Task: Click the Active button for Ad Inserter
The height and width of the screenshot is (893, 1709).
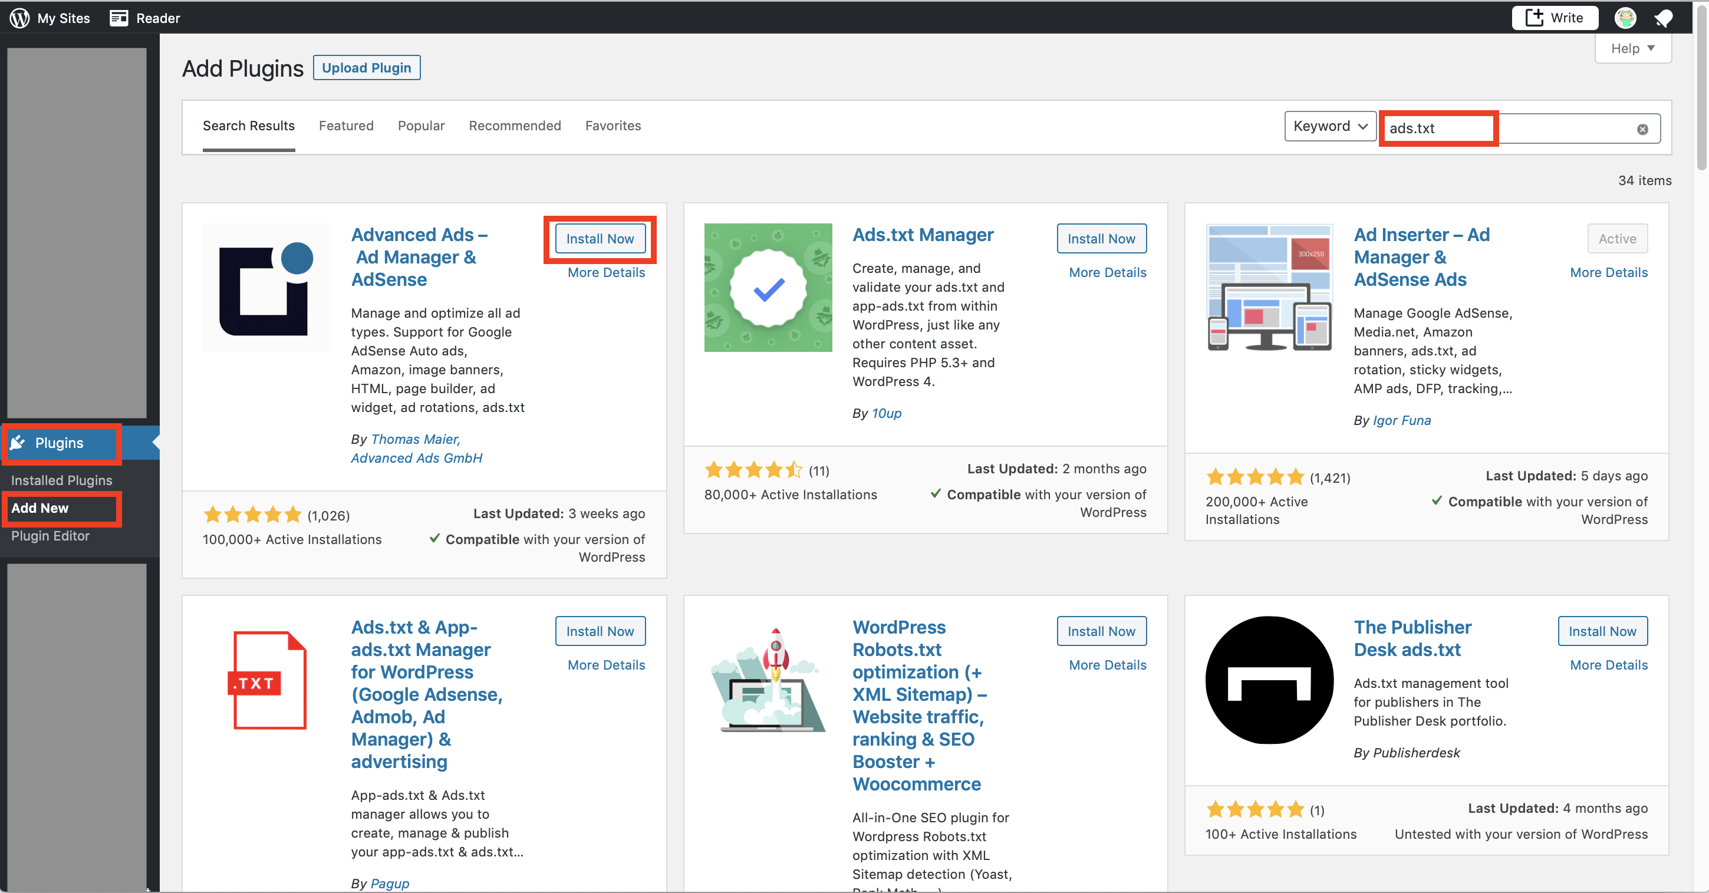Action: pos(1618,239)
